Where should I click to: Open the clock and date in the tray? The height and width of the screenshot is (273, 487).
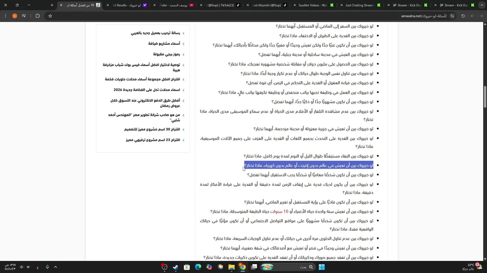pos(10,267)
